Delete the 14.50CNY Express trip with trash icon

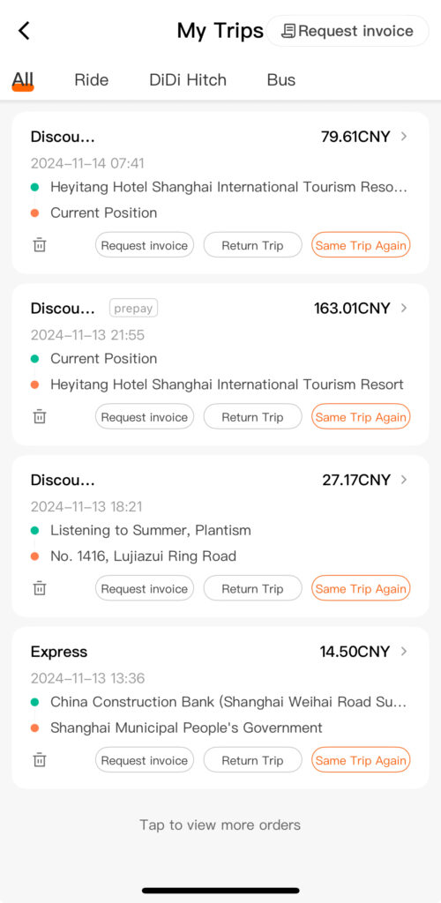(x=40, y=759)
